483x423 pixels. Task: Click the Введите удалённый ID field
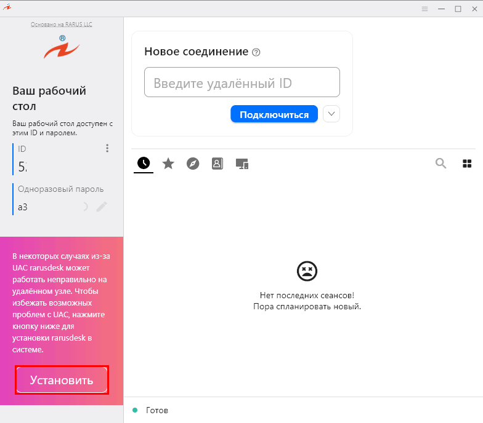241,82
